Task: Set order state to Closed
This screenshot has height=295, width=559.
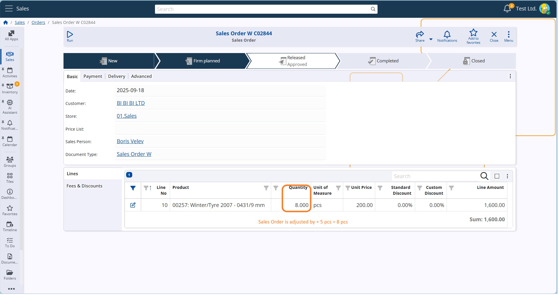Action: tap(474, 61)
